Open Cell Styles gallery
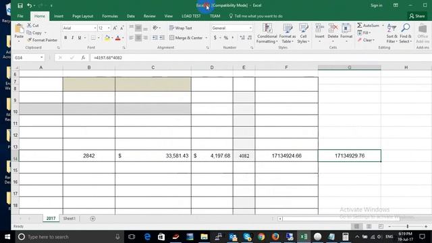This screenshot has width=432, height=243. click(x=303, y=33)
